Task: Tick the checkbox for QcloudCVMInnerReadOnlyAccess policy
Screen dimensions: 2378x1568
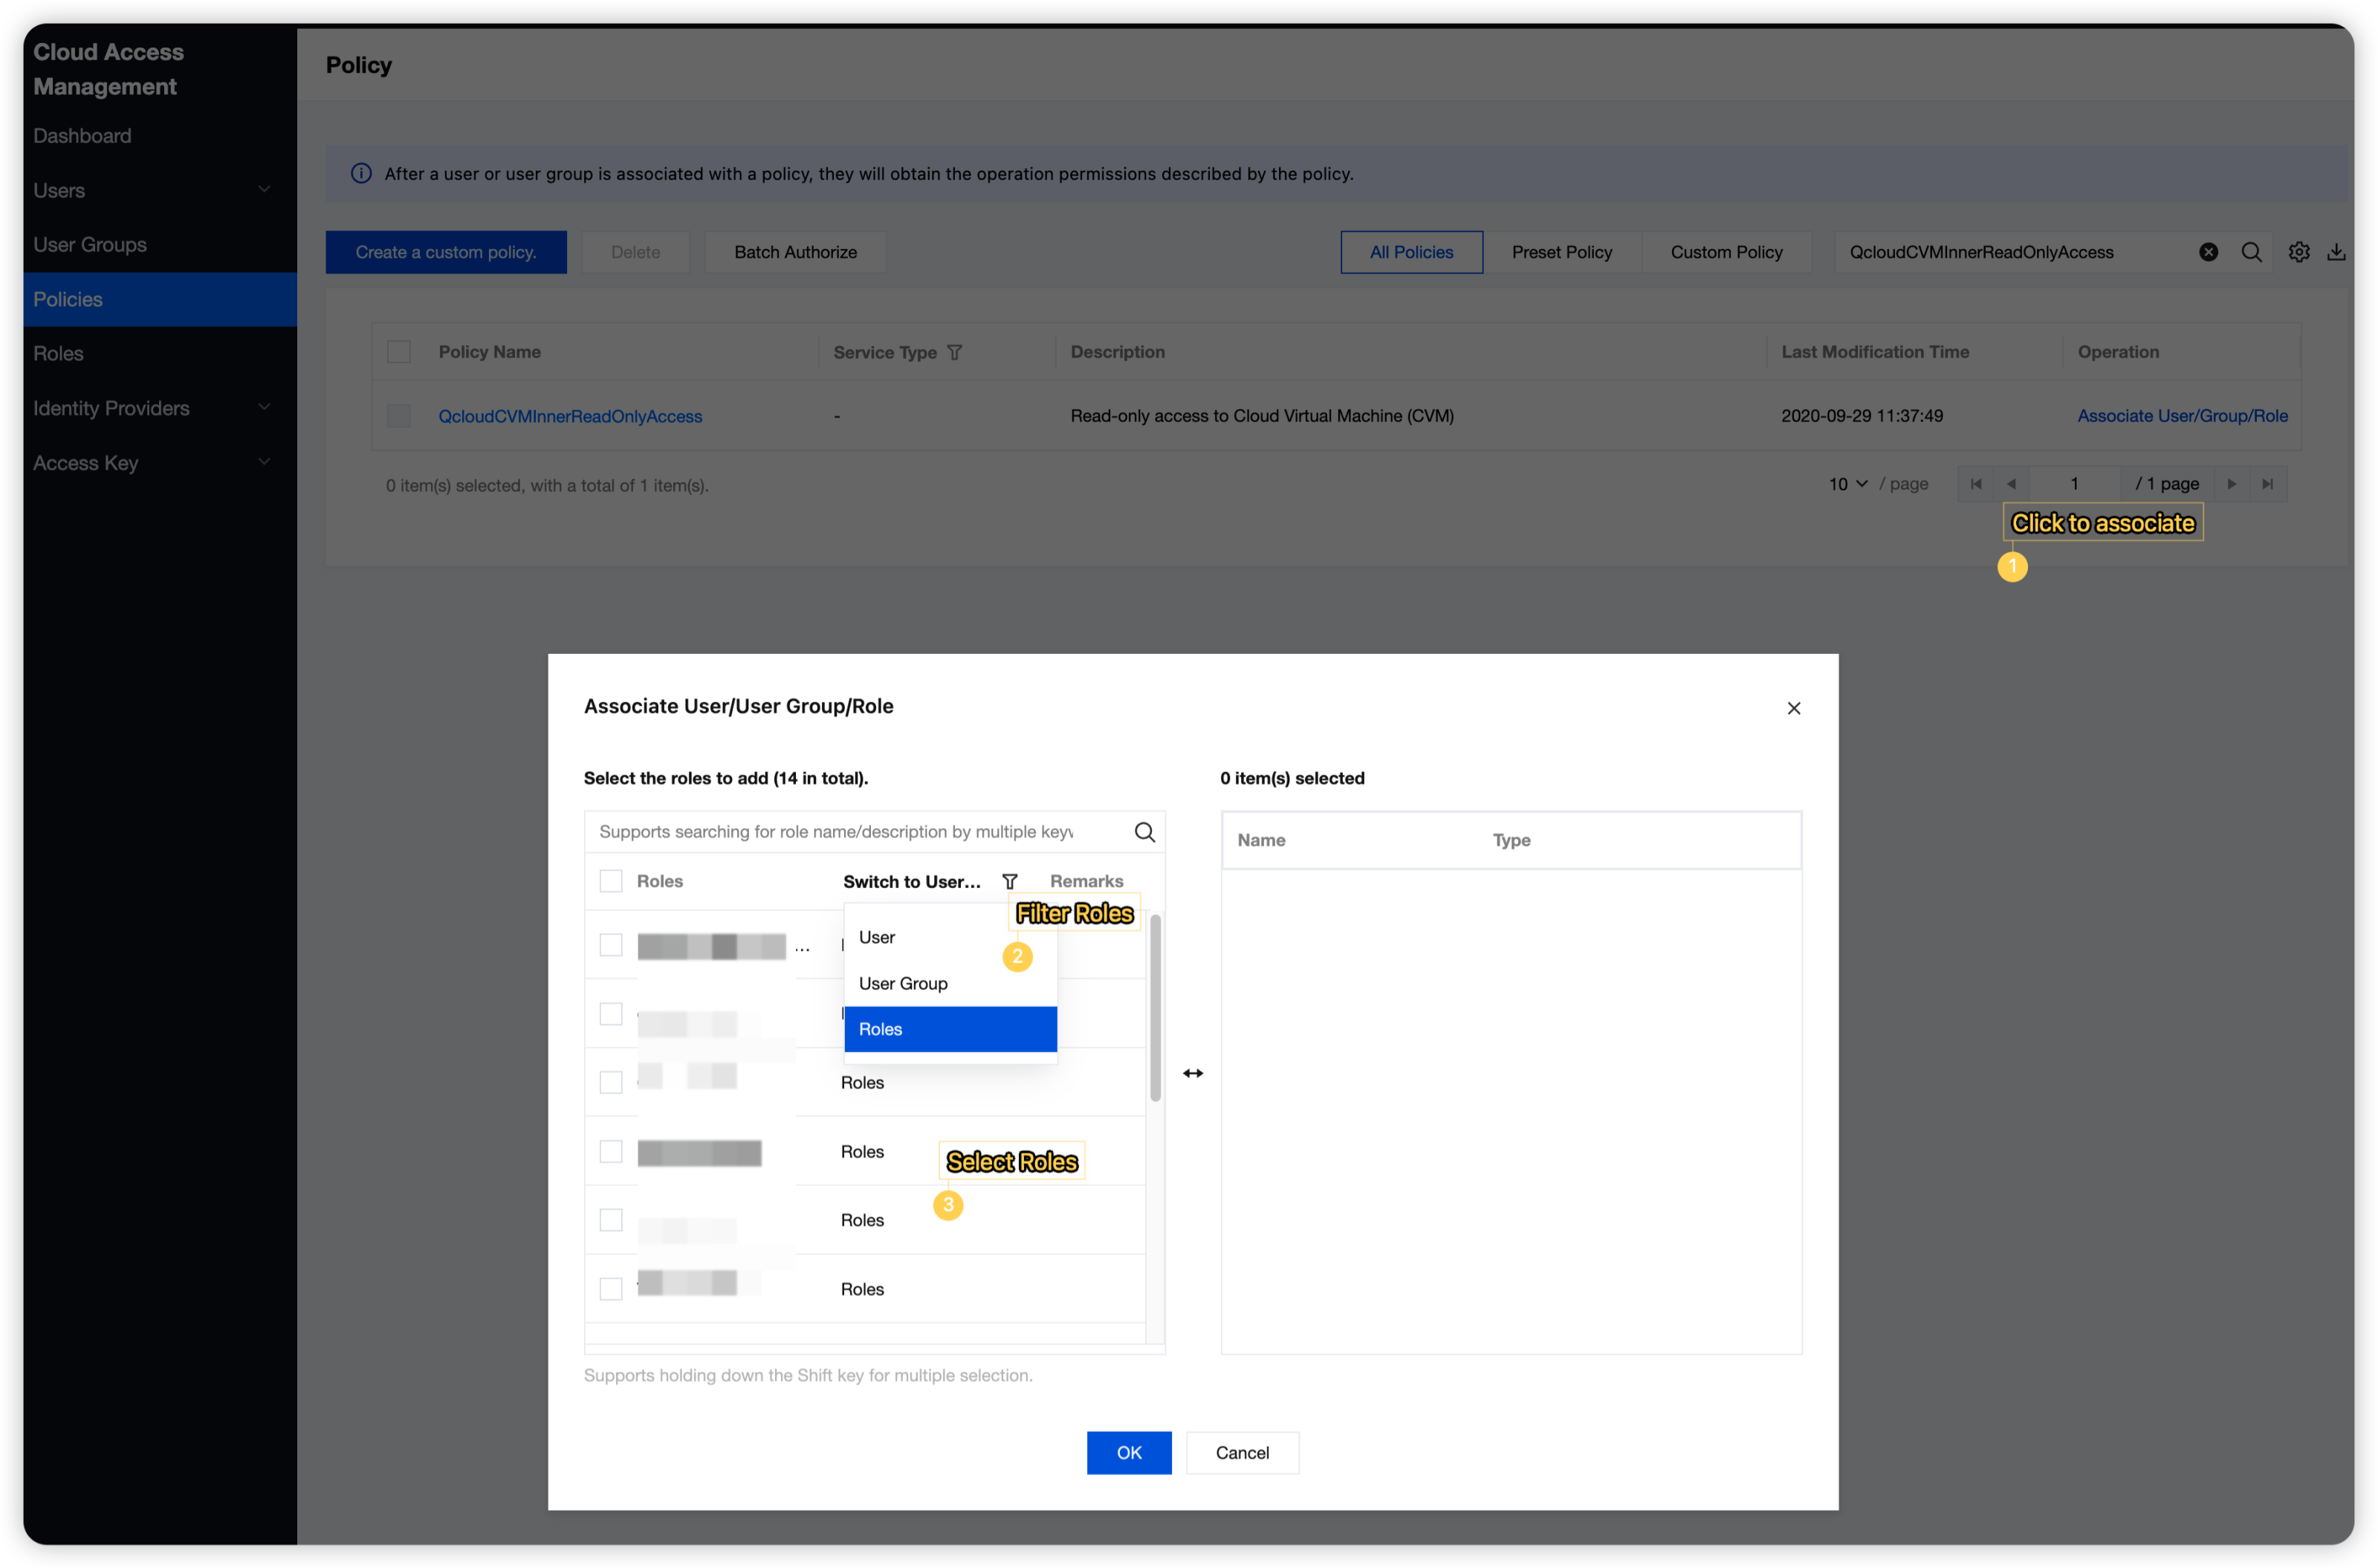Action: coord(399,416)
